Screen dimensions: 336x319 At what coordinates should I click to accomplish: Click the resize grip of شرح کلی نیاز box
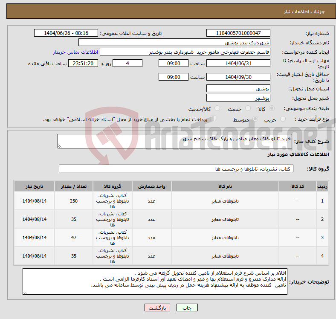pos(60,146)
